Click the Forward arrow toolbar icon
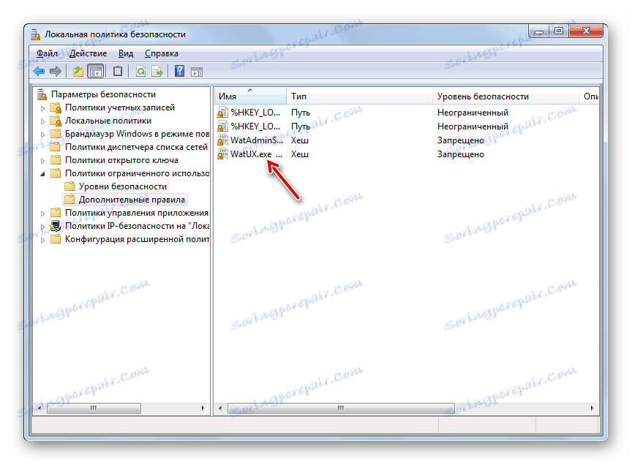 55,72
